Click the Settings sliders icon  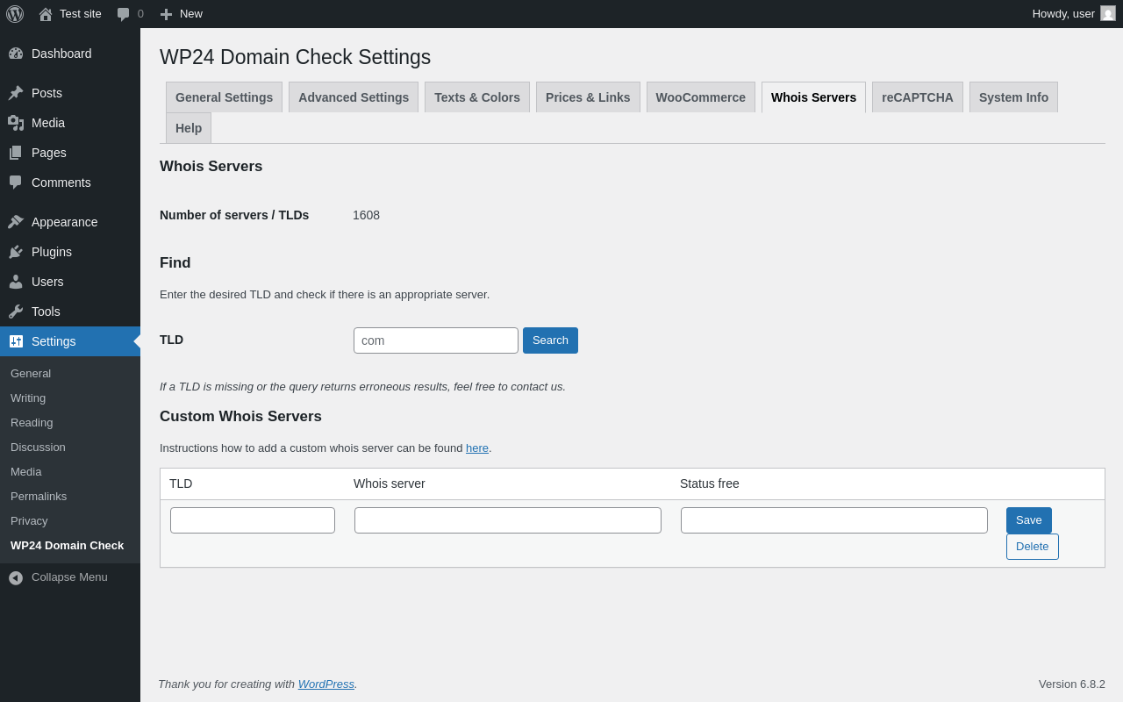click(x=16, y=341)
